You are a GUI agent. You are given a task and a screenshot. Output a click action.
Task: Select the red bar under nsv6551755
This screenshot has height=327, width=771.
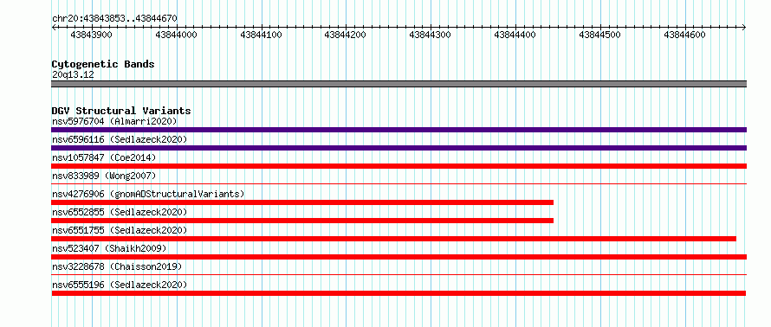[394, 239]
